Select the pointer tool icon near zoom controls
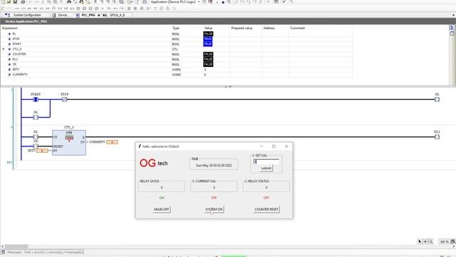 tap(420, 241)
